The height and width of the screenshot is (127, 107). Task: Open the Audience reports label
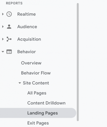click(27, 27)
